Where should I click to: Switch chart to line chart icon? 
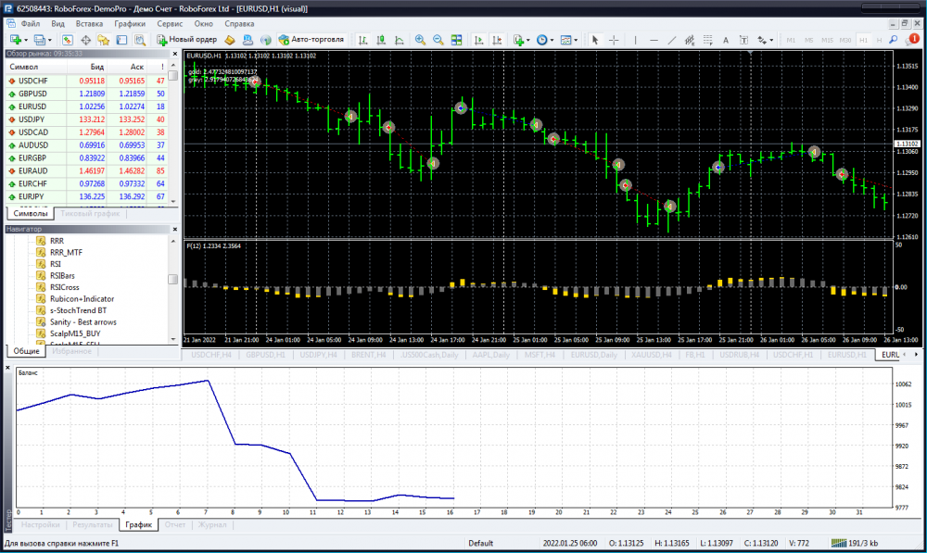(x=400, y=40)
